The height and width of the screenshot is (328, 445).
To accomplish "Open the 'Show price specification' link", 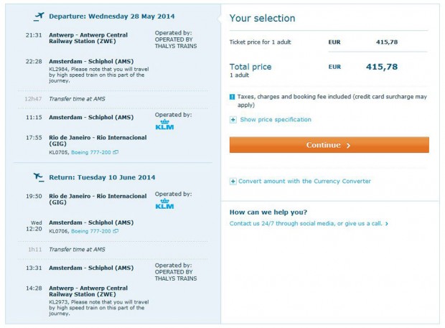I will [x=276, y=120].
